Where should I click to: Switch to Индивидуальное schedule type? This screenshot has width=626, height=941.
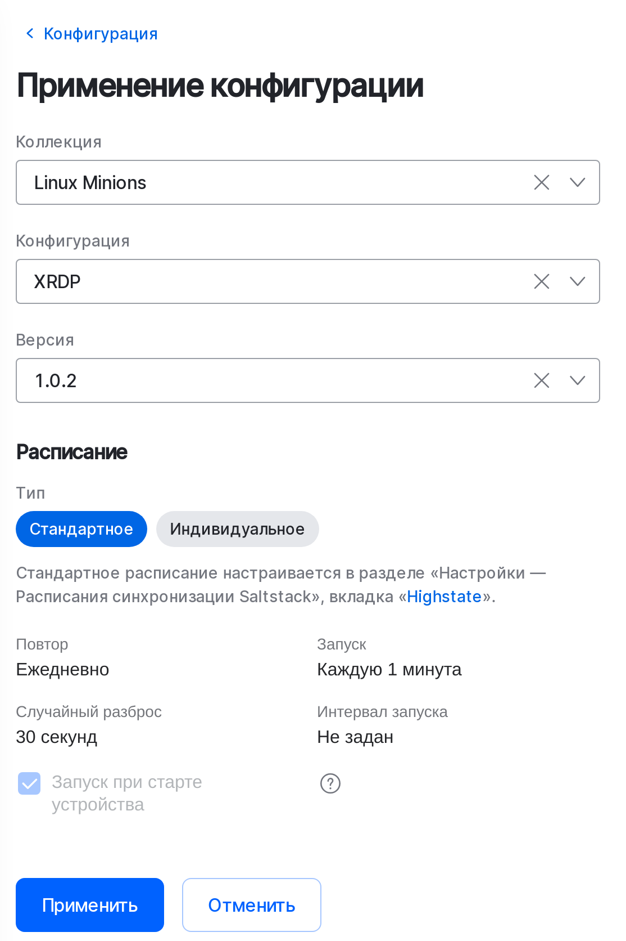(x=237, y=529)
